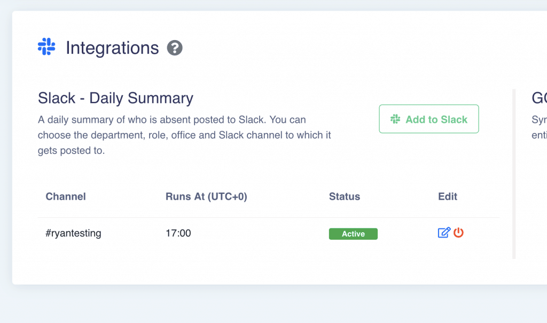Click the vertical divider beside Slack section

tap(514, 174)
